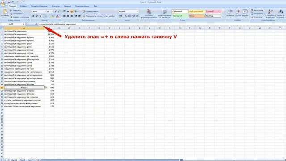
Task: Switch to the Данные ribbon tab
Action: click(67, 6)
